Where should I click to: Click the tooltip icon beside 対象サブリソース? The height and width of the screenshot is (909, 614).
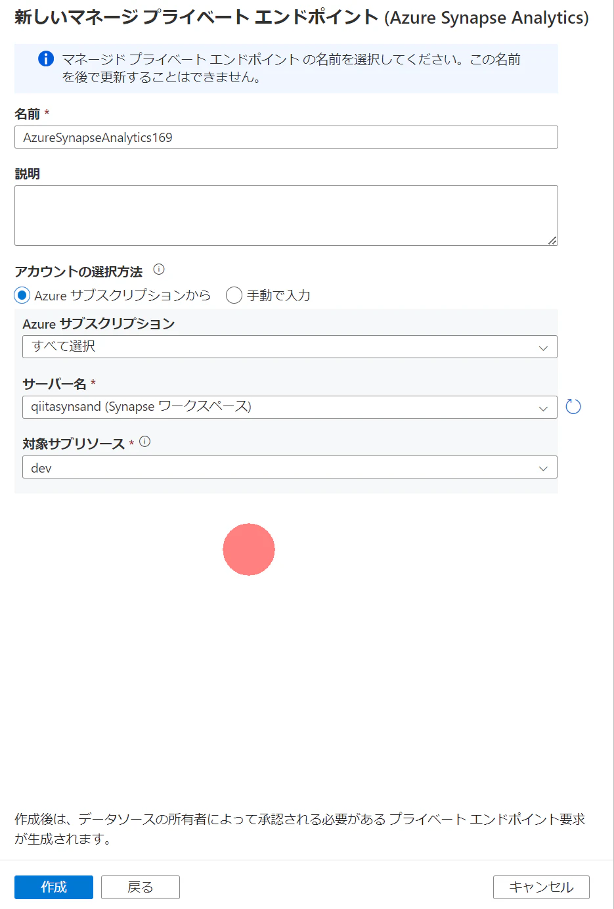144,441
